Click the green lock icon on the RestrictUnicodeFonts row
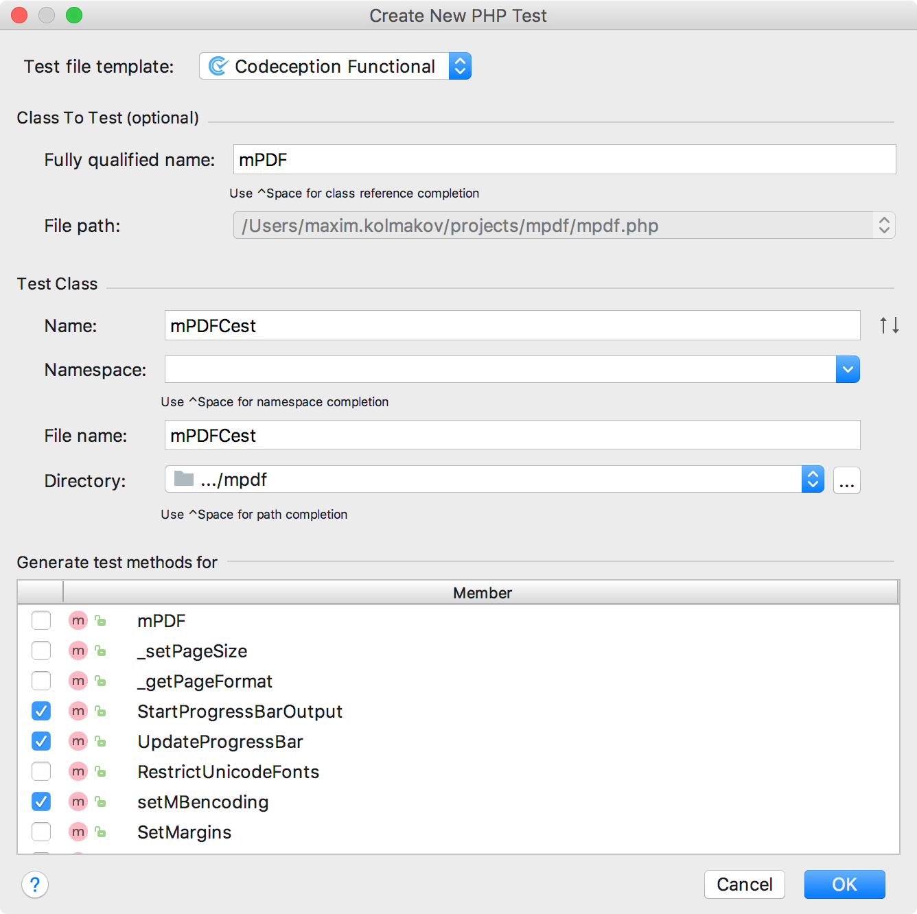 coord(100,772)
